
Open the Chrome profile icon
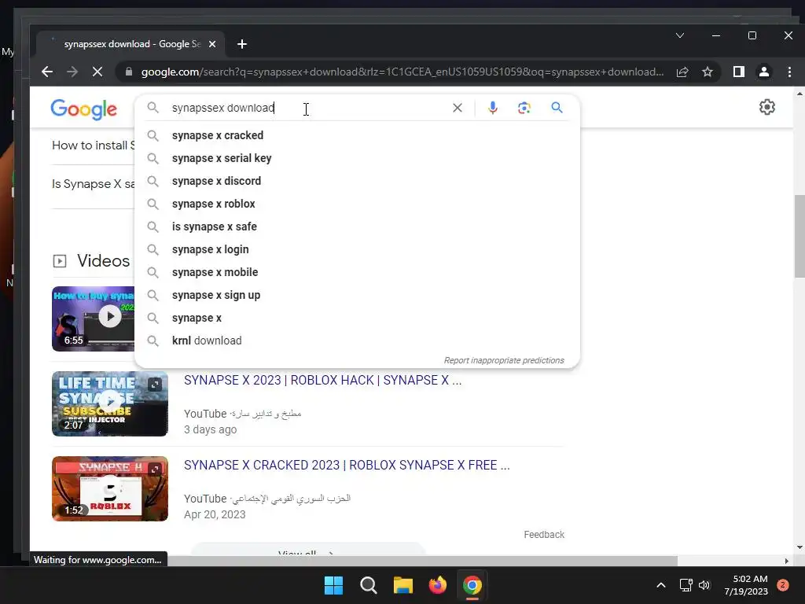click(x=764, y=72)
